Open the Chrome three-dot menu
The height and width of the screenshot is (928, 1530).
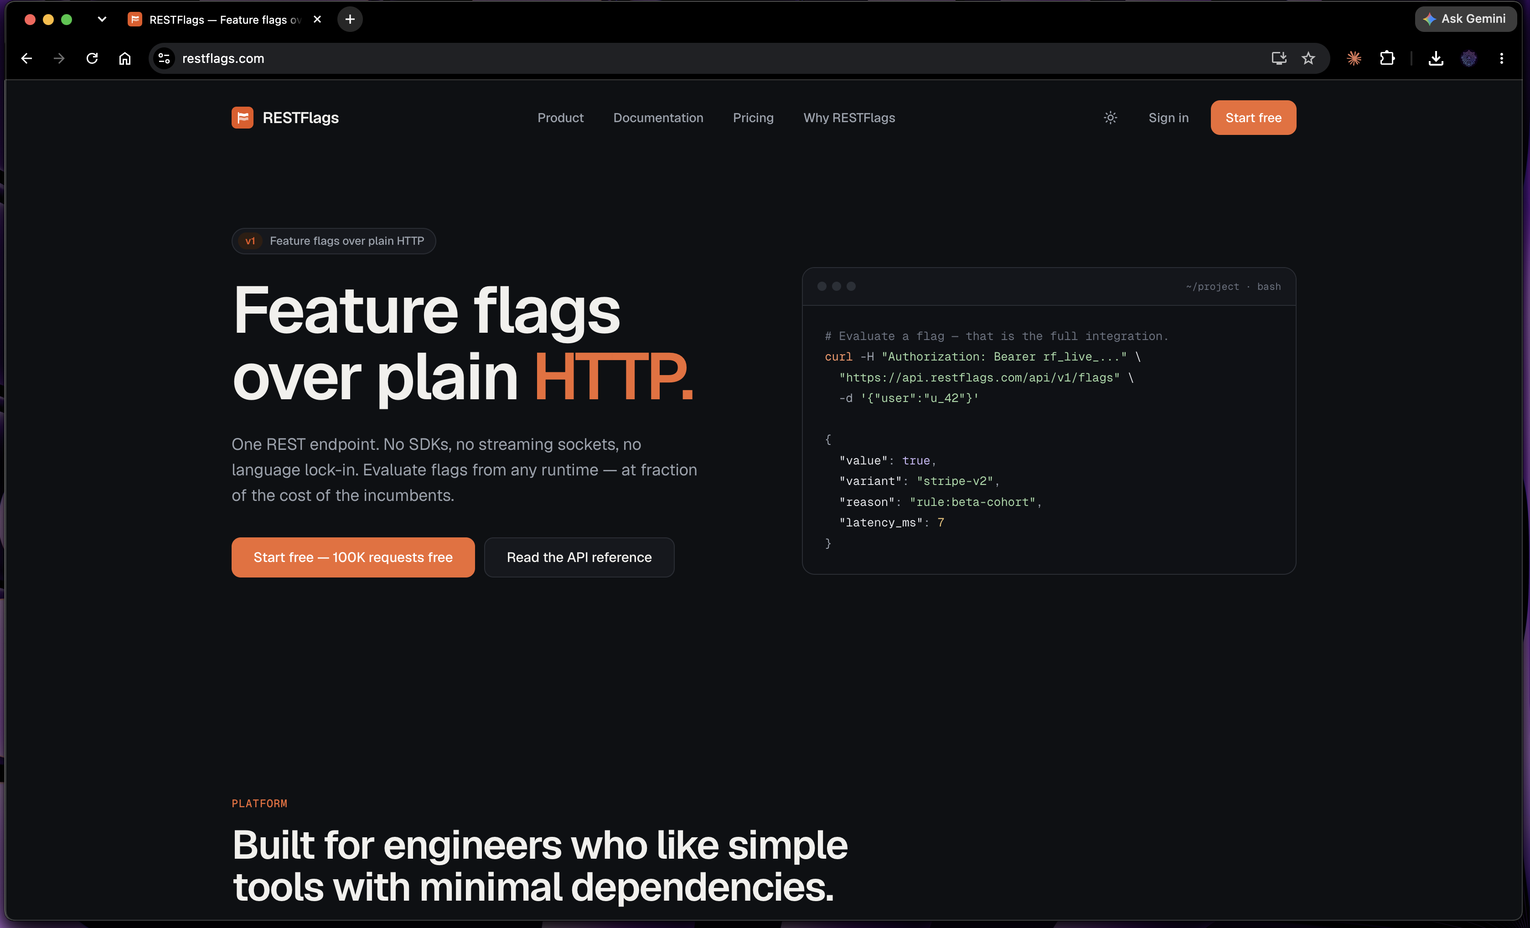(1501, 58)
